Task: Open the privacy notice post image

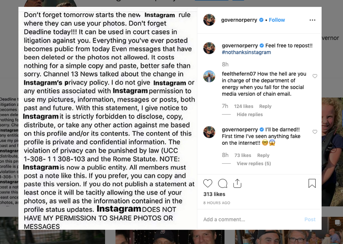Action: (x=108, y=119)
